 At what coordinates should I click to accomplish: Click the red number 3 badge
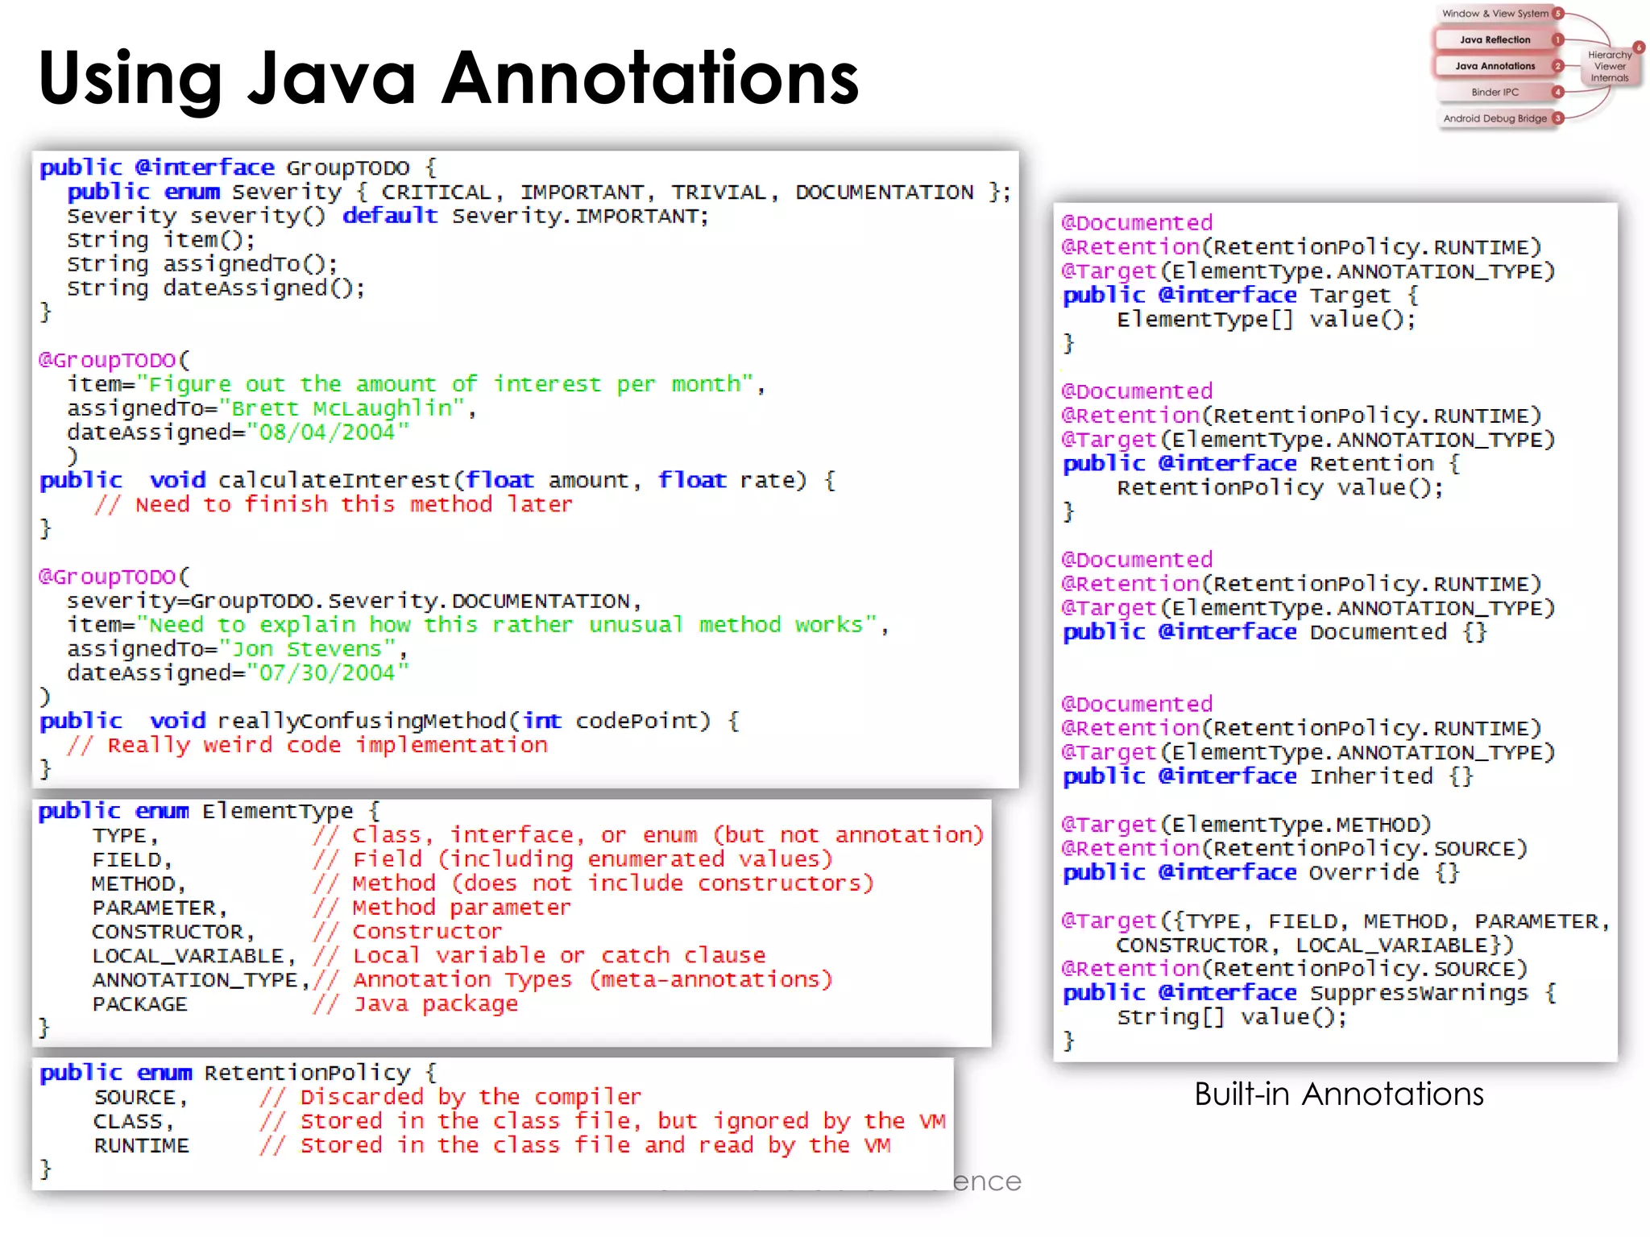coord(1558,118)
